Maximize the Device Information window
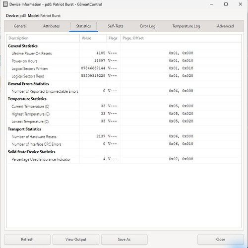Image resolution: width=248 pixels, height=248 pixels. coord(226,4)
